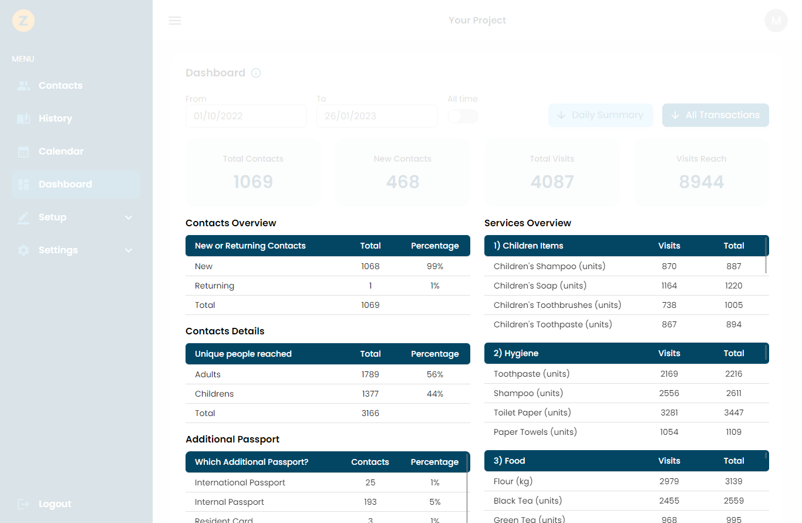Download All Transactions data
The image size is (802, 523).
click(716, 115)
